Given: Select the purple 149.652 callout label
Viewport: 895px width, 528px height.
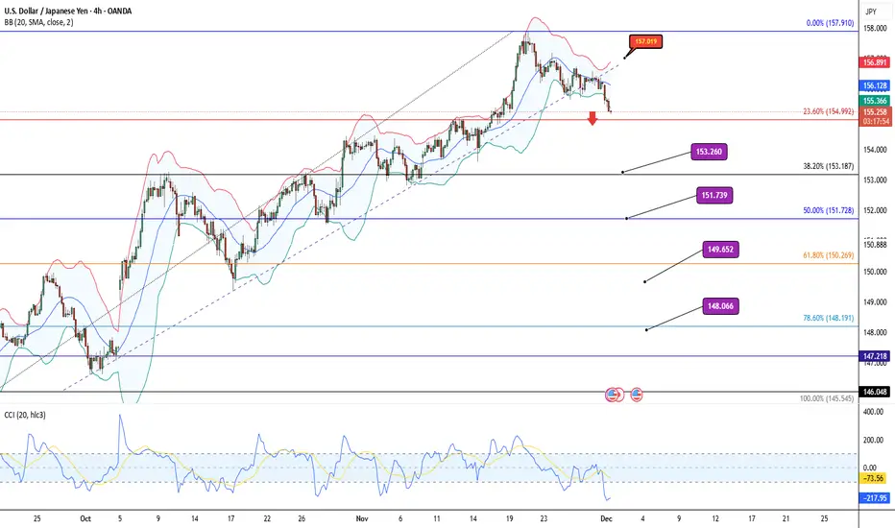Looking at the screenshot, I should (x=720, y=250).
